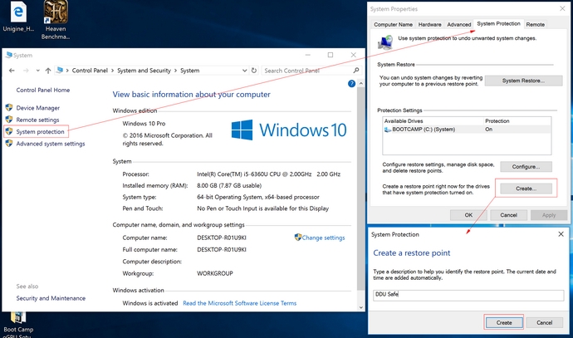573x338 pixels.
Task: Click OK in System Properties
Action: (468, 215)
